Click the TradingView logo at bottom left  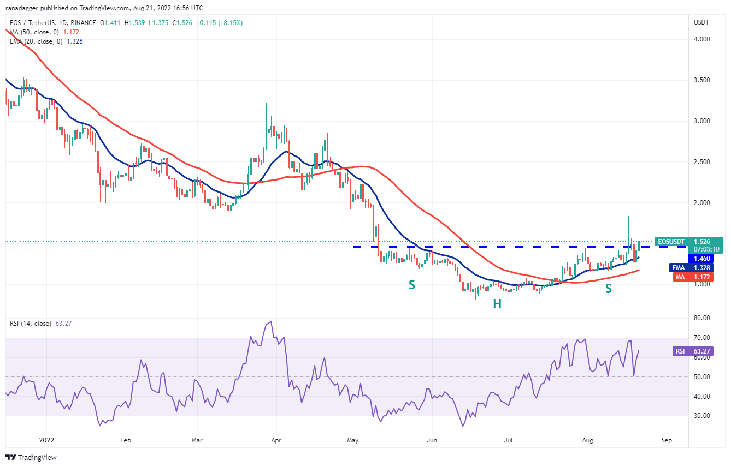pos(32,457)
